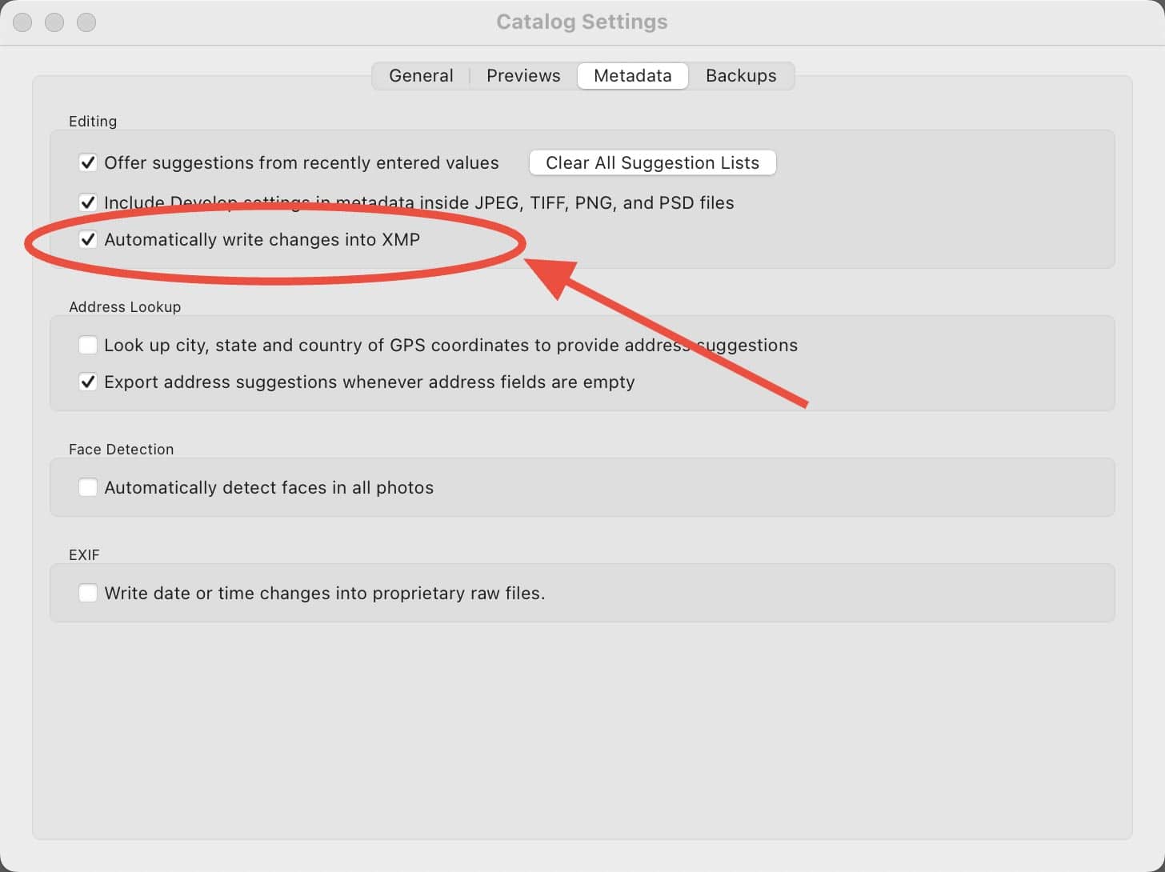Click the Address Lookup section label

125,306
